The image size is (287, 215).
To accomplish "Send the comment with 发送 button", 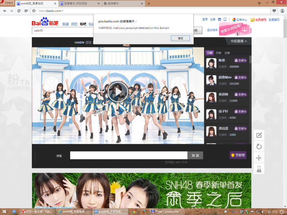I will (x=195, y=155).
